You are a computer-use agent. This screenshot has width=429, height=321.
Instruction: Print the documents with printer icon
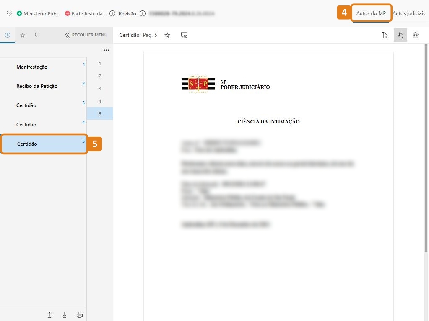point(80,315)
